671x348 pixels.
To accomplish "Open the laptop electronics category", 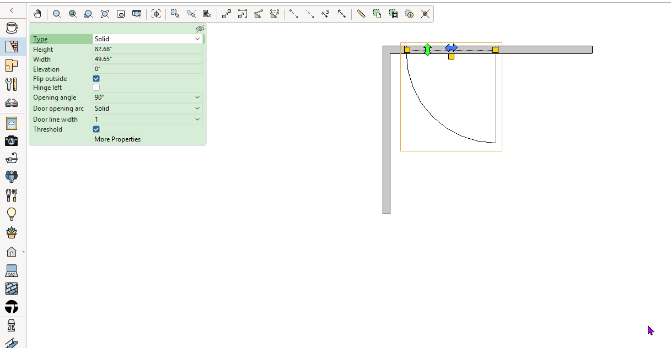I will [x=12, y=270].
